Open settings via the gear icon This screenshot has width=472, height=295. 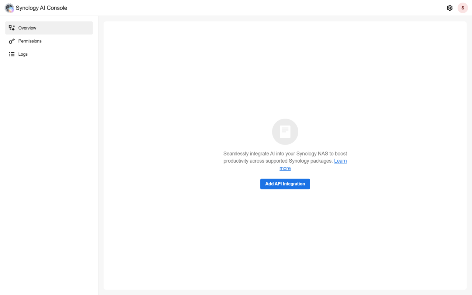450,8
